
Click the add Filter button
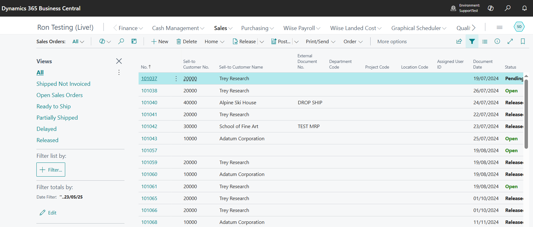point(51,170)
